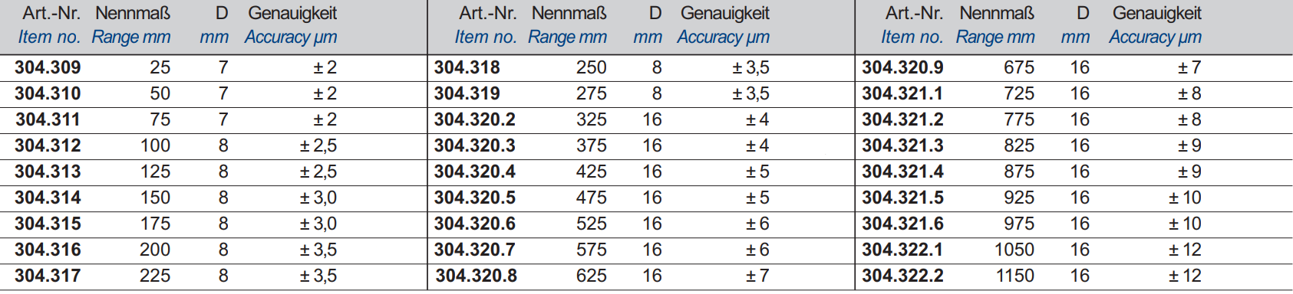This screenshot has width=1293, height=294.
Task: Click the 100 range value
Action: (155, 145)
